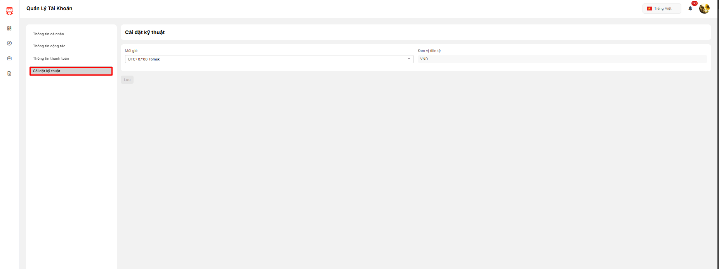This screenshot has width=719, height=269.
Task: Open the briefcase icon in sidebar
Action: (x=9, y=58)
